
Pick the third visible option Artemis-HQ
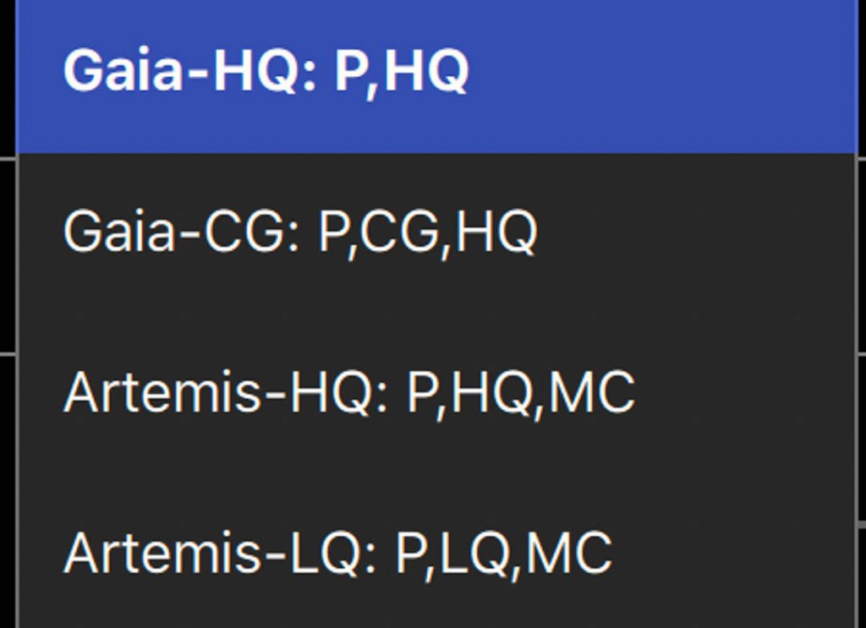point(436,392)
